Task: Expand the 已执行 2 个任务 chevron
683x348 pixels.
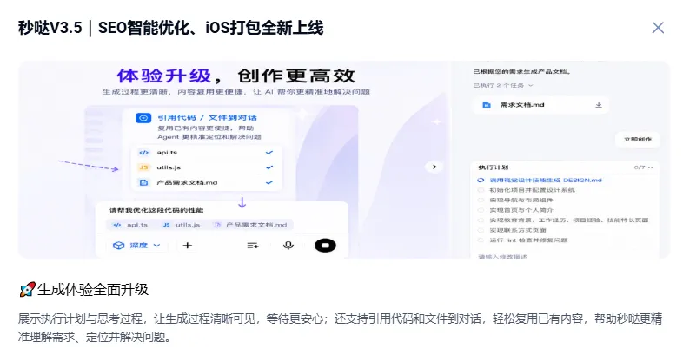Action: pyautogui.click(x=531, y=85)
